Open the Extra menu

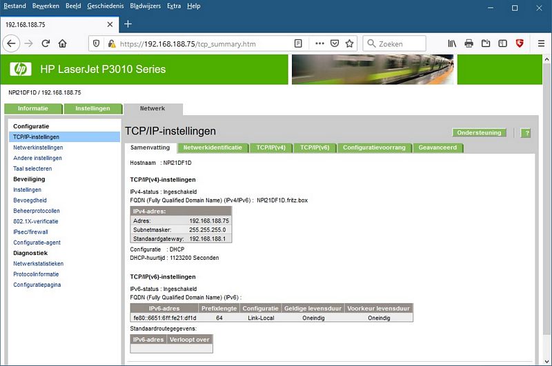[x=174, y=6]
